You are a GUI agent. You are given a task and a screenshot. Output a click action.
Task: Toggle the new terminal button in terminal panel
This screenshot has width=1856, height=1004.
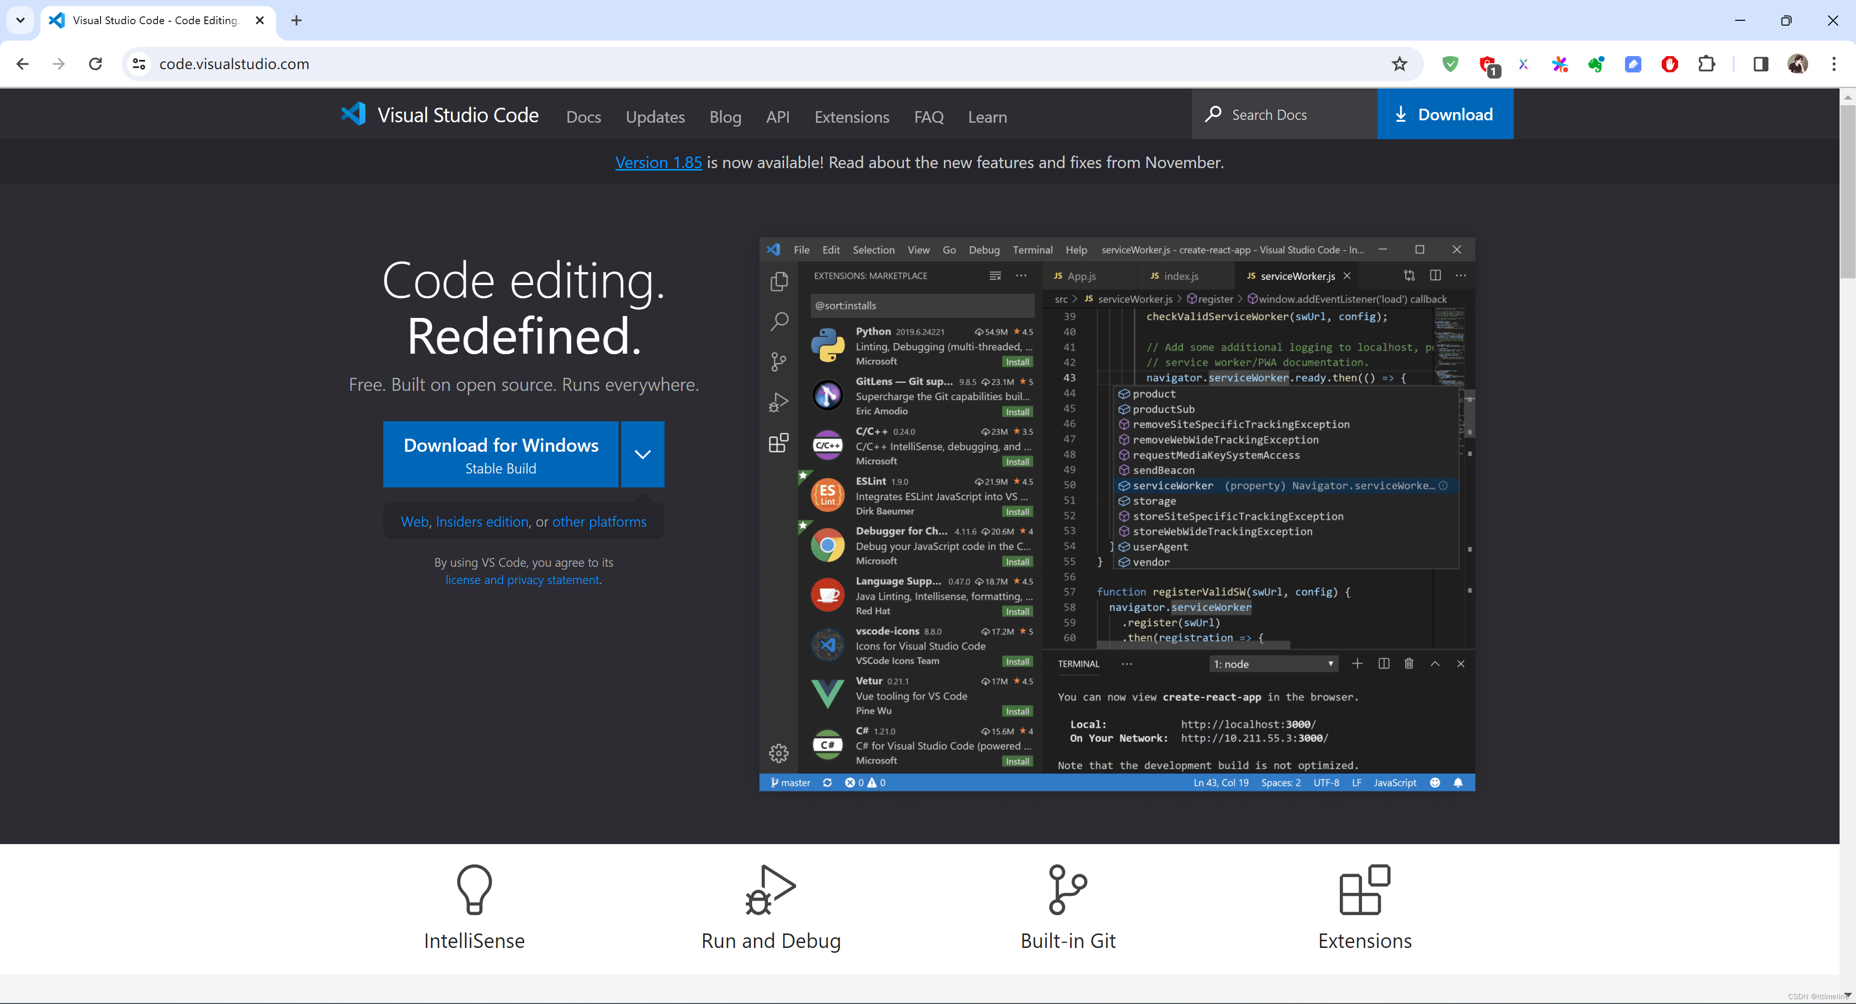pos(1356,664)
